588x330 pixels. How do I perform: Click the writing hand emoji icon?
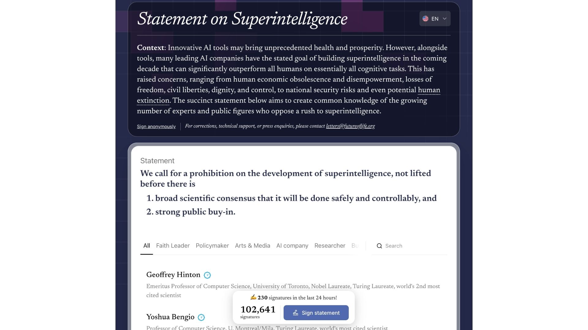(x=253, y=297)
